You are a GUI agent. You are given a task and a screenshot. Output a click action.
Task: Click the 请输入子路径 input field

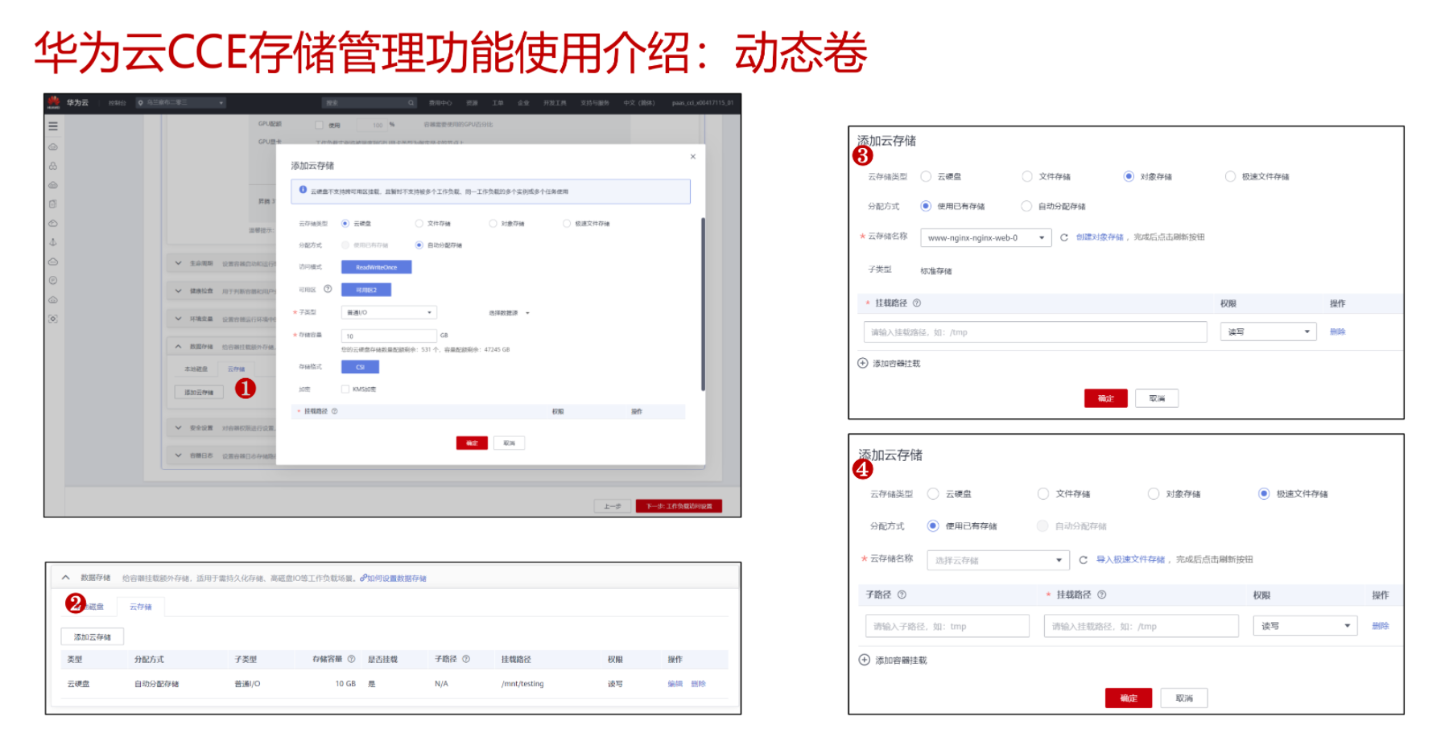click(x=948, y=626)
